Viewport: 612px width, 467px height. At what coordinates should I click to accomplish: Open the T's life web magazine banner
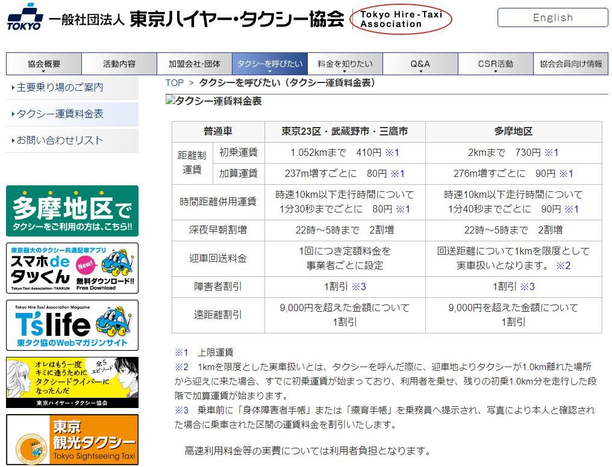(72, 325)
